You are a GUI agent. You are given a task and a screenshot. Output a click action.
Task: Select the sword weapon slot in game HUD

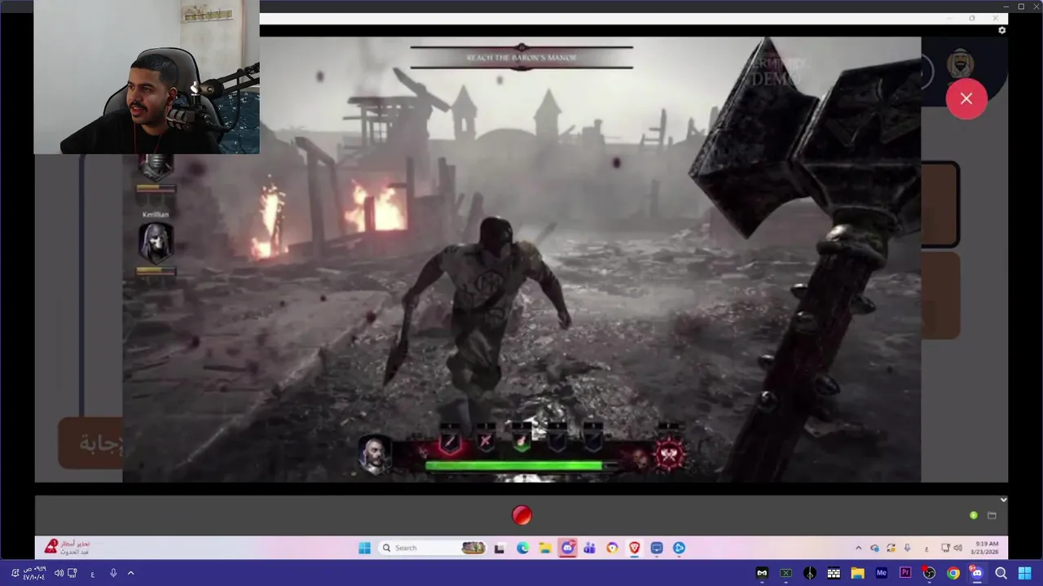click(451, 442)
